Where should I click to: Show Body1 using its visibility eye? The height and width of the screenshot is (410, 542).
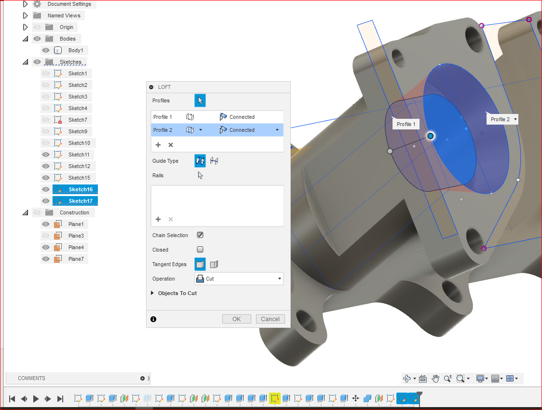click(x=45, y=50)
